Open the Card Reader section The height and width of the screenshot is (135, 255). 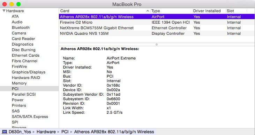coord(23,39)
